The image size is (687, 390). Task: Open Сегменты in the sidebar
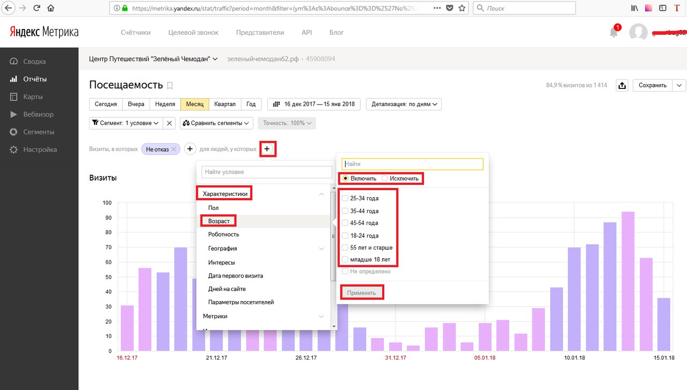click(39, 132)
